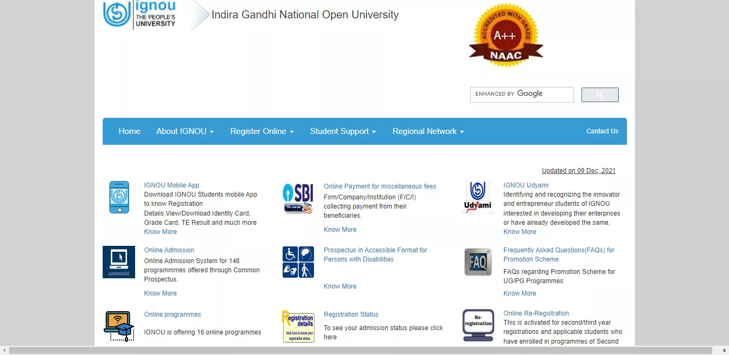Viewport: 729px width, 355px height.
Task: Click Know More under FAQs Promotion Scheme
Action: pyautogui.click(x=520, y=293)
